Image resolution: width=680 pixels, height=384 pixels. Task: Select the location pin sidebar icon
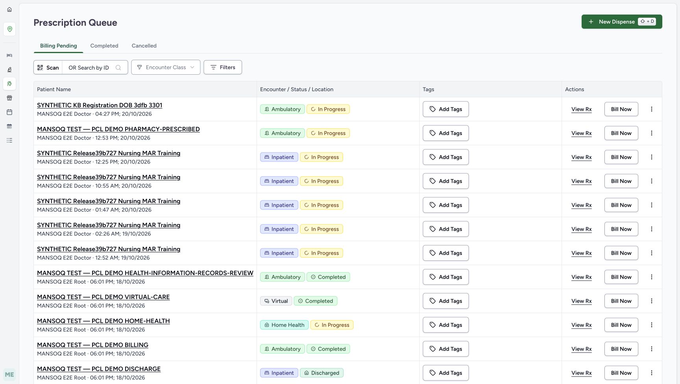pyautogui.click(x=9, y=29)
